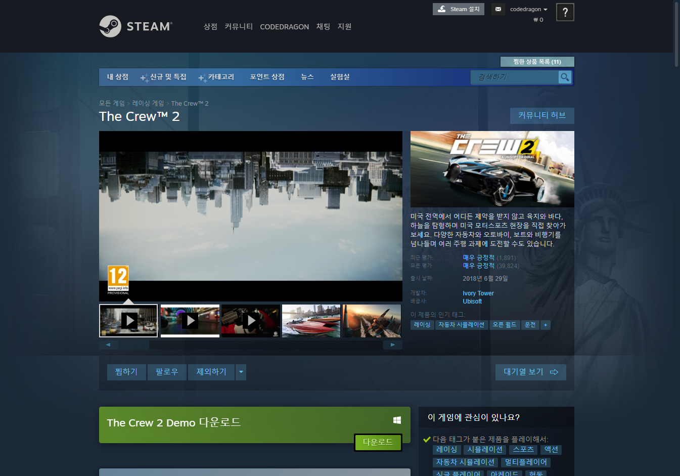Image resolution: width=680 pixels, height=476 pixels.
Task: Select the speedboat screenshot thumbnail
Action: point(311,321)
